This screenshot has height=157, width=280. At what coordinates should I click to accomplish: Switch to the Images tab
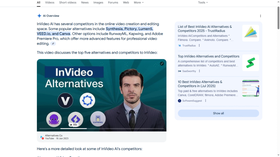98,2
